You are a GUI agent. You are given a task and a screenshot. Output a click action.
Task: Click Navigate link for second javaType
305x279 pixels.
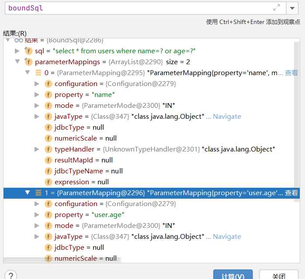point(227,236)
